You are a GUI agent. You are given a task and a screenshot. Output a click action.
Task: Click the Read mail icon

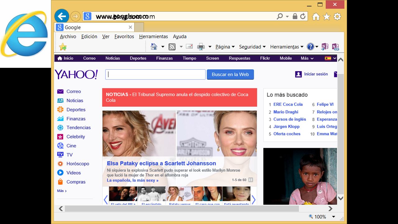[189, 46]
